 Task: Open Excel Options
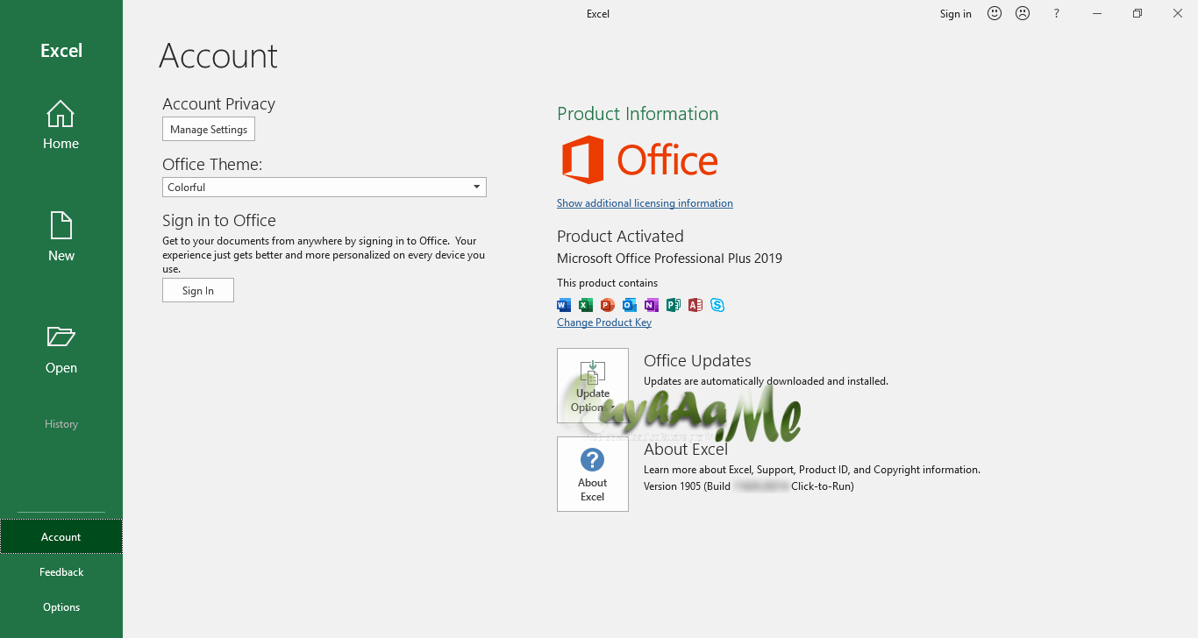point(61,607)
